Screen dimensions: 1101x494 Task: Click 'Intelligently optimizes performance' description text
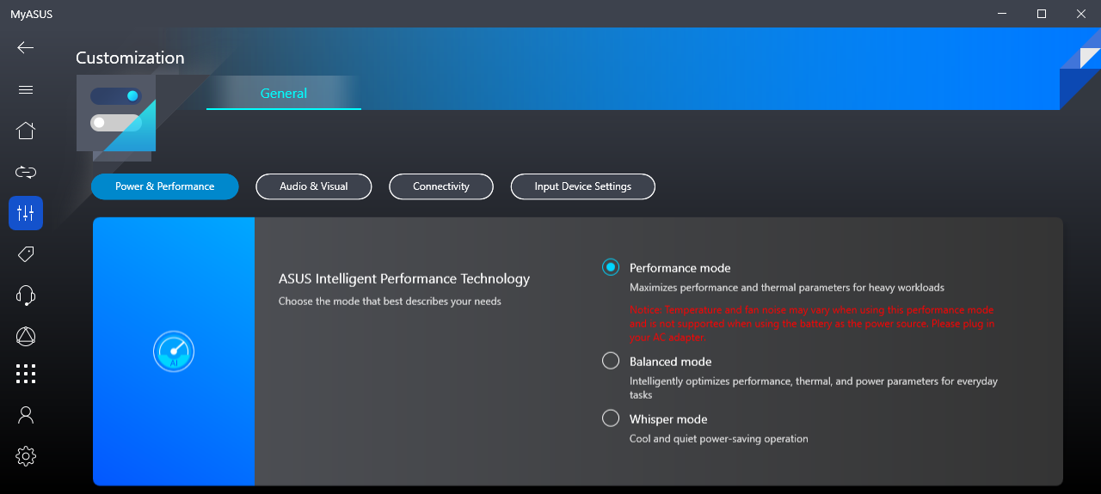pos(814,387)
